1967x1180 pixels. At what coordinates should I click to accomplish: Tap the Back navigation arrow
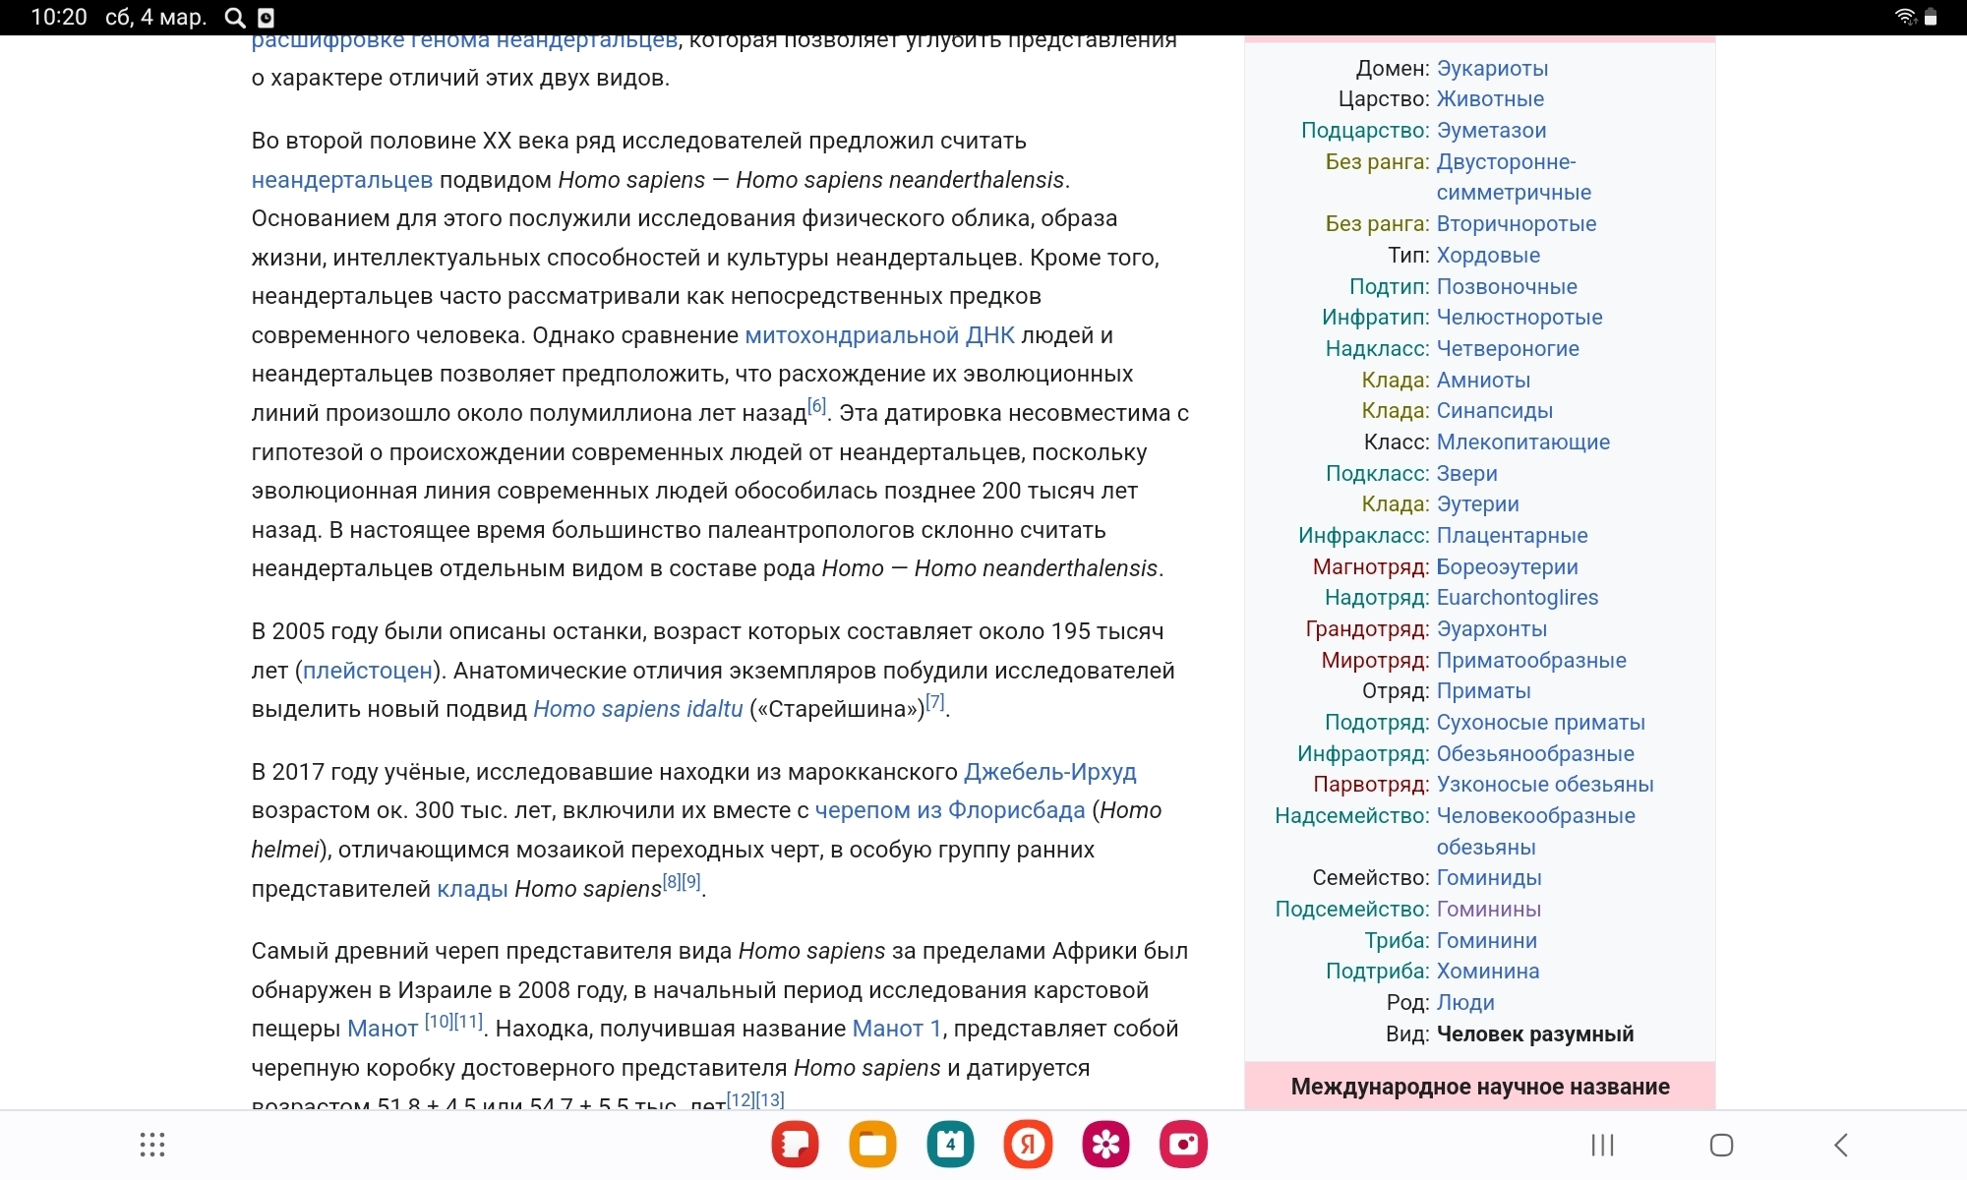pos(1841,1145)
